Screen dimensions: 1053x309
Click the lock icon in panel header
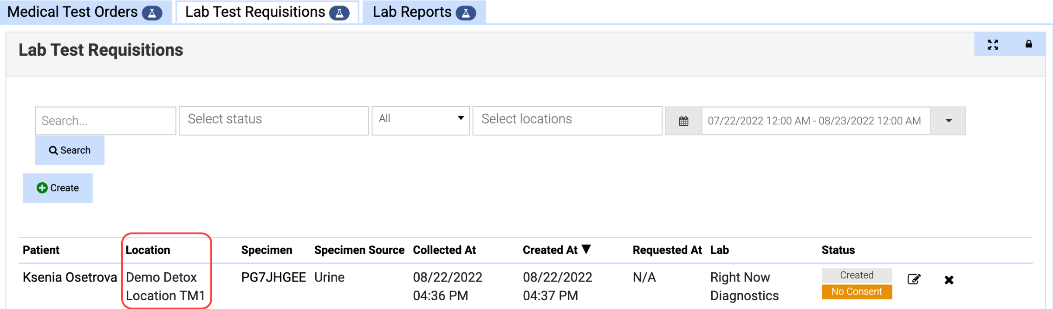(1029, 44)
